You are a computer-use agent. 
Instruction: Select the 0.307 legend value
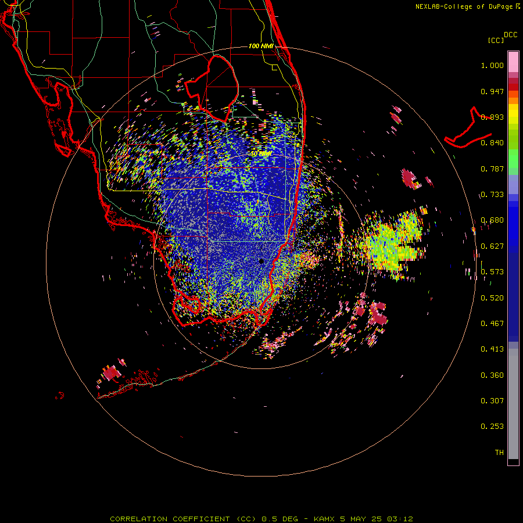tap(492, 401)
